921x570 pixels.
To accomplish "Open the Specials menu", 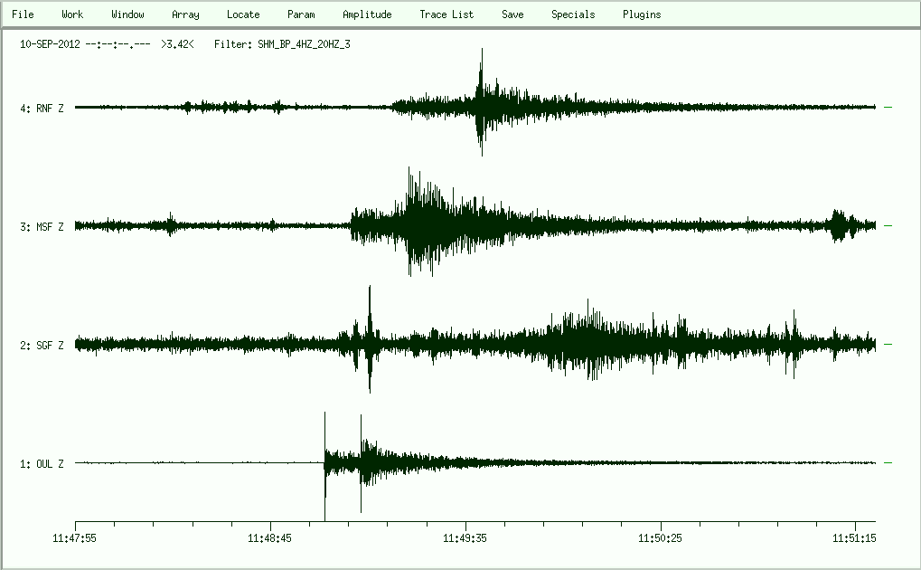I will click(573, 14).
